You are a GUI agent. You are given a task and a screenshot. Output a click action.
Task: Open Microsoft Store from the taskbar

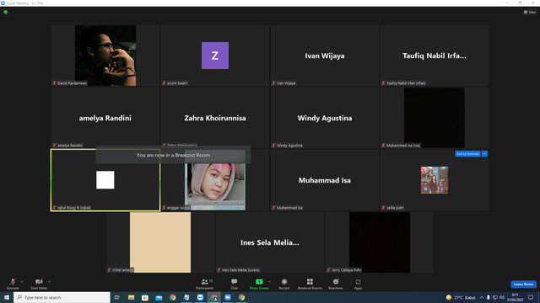(145, 297)
